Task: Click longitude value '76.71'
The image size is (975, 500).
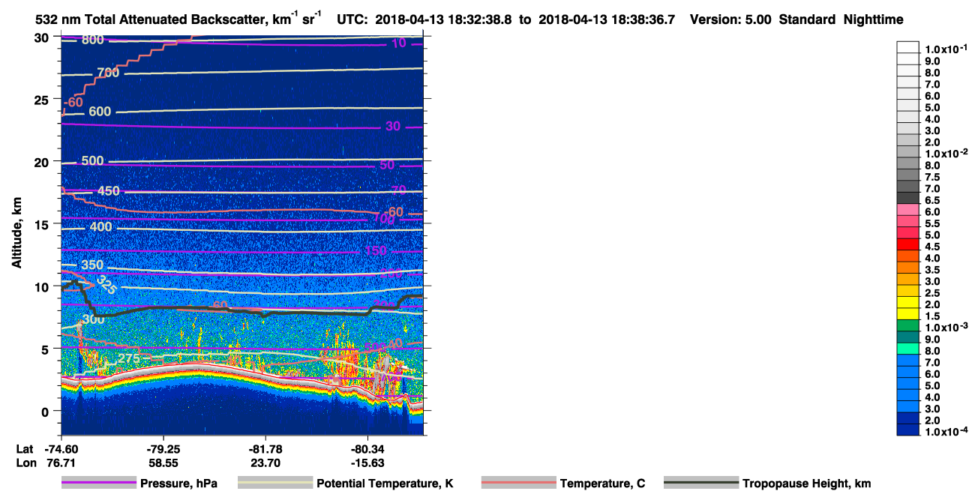Action: click(x=61, y=463)
